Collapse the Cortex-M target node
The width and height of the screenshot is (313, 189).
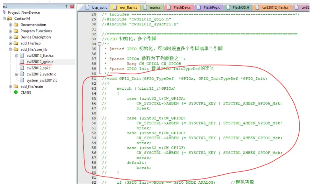(4, 18)
